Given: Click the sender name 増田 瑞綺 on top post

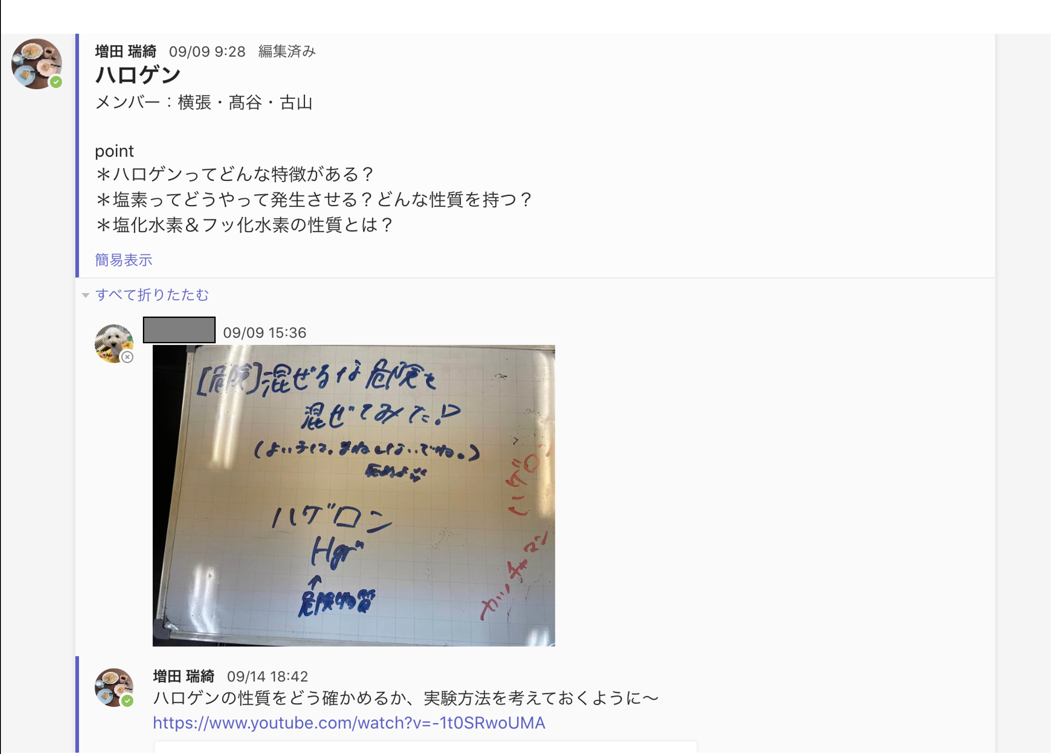Looking at the screenshot, I should [x=126, y=51].
